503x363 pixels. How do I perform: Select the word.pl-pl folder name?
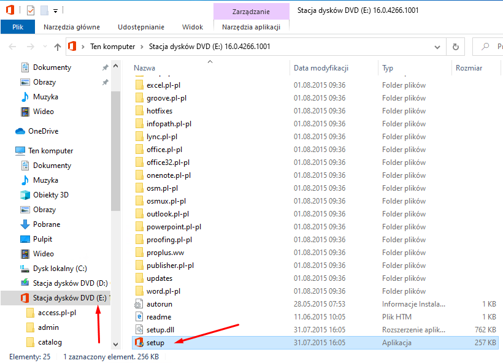pos(163,291)
